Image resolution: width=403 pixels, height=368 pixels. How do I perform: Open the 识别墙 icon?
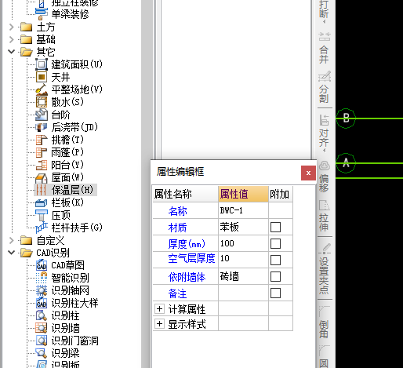tap(42, 328)
